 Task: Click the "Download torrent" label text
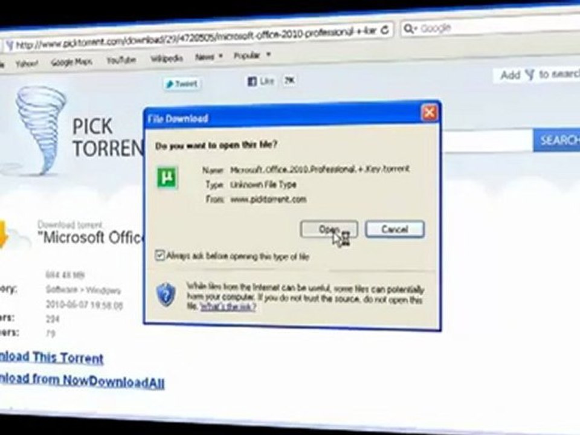[69, 225]
